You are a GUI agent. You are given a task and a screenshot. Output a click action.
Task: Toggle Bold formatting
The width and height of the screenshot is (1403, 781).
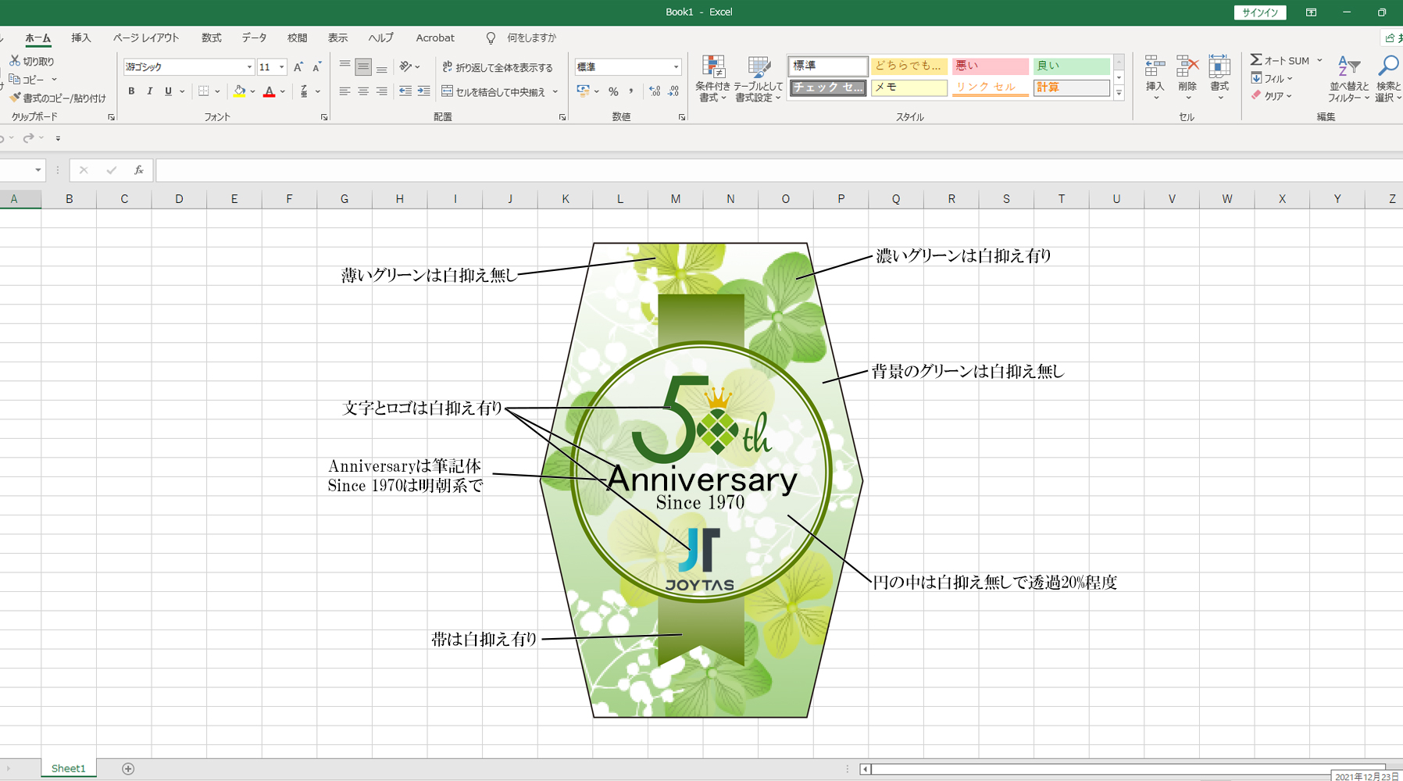pos(131,91)
